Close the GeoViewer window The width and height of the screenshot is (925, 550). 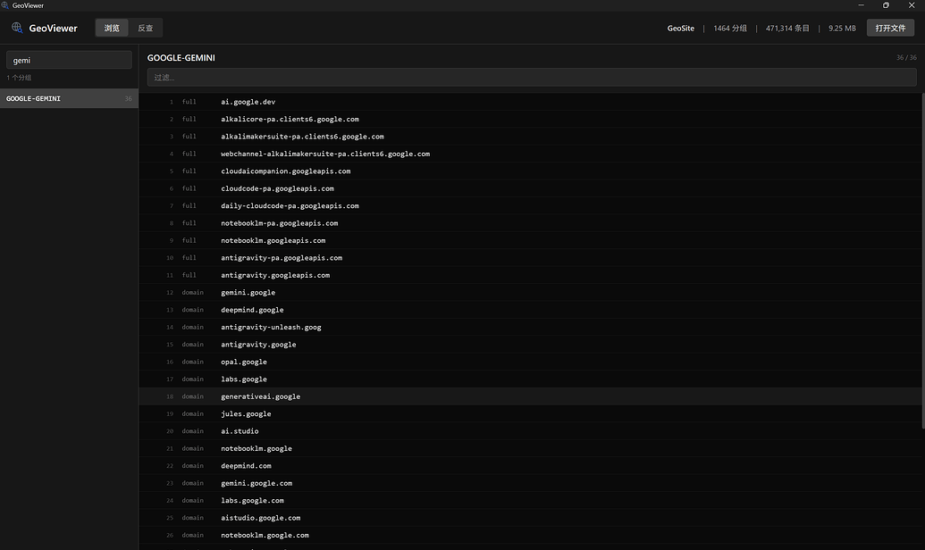pos(912,5)
